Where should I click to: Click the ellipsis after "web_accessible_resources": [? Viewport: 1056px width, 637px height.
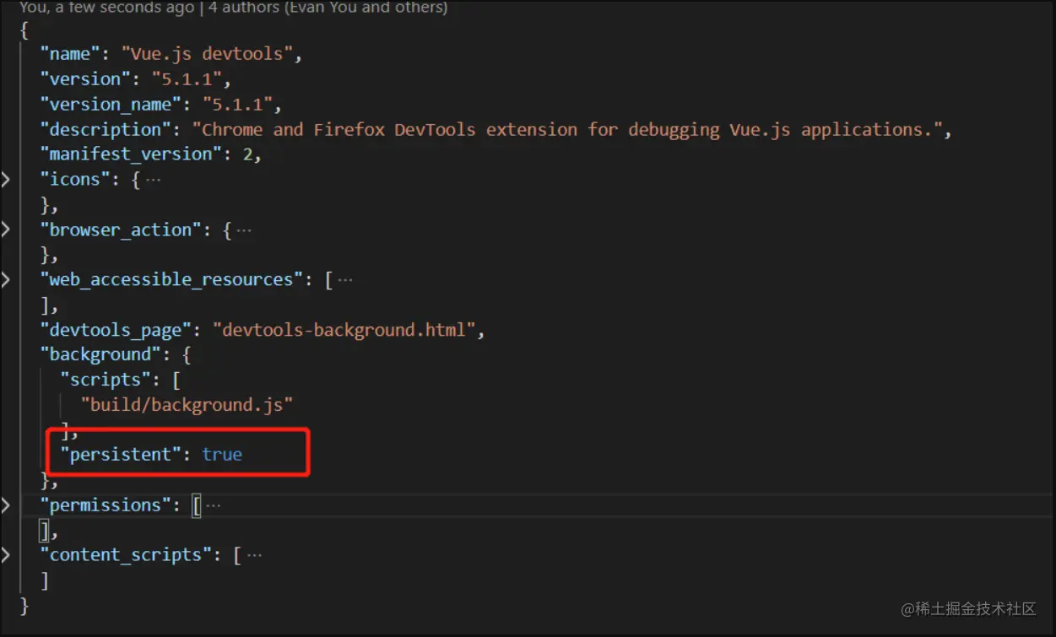click(344, 279)
